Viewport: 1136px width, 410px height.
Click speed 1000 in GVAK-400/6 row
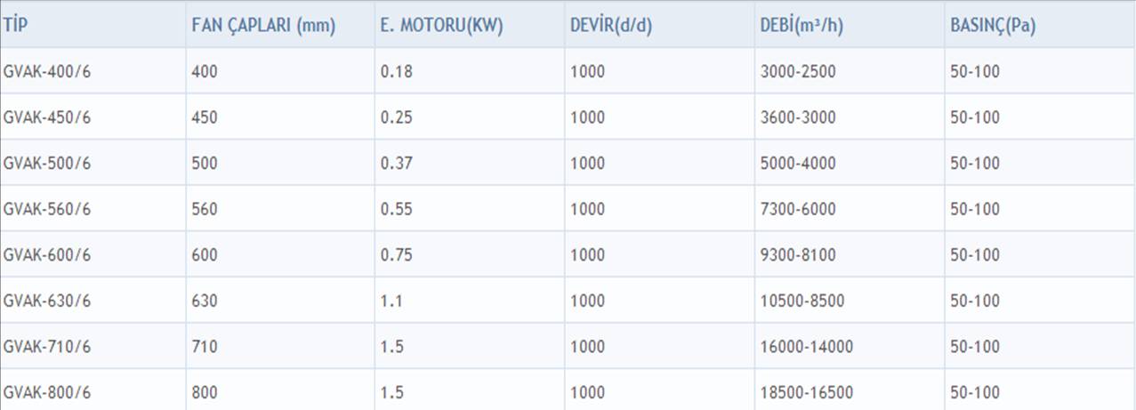pos(587,71)
